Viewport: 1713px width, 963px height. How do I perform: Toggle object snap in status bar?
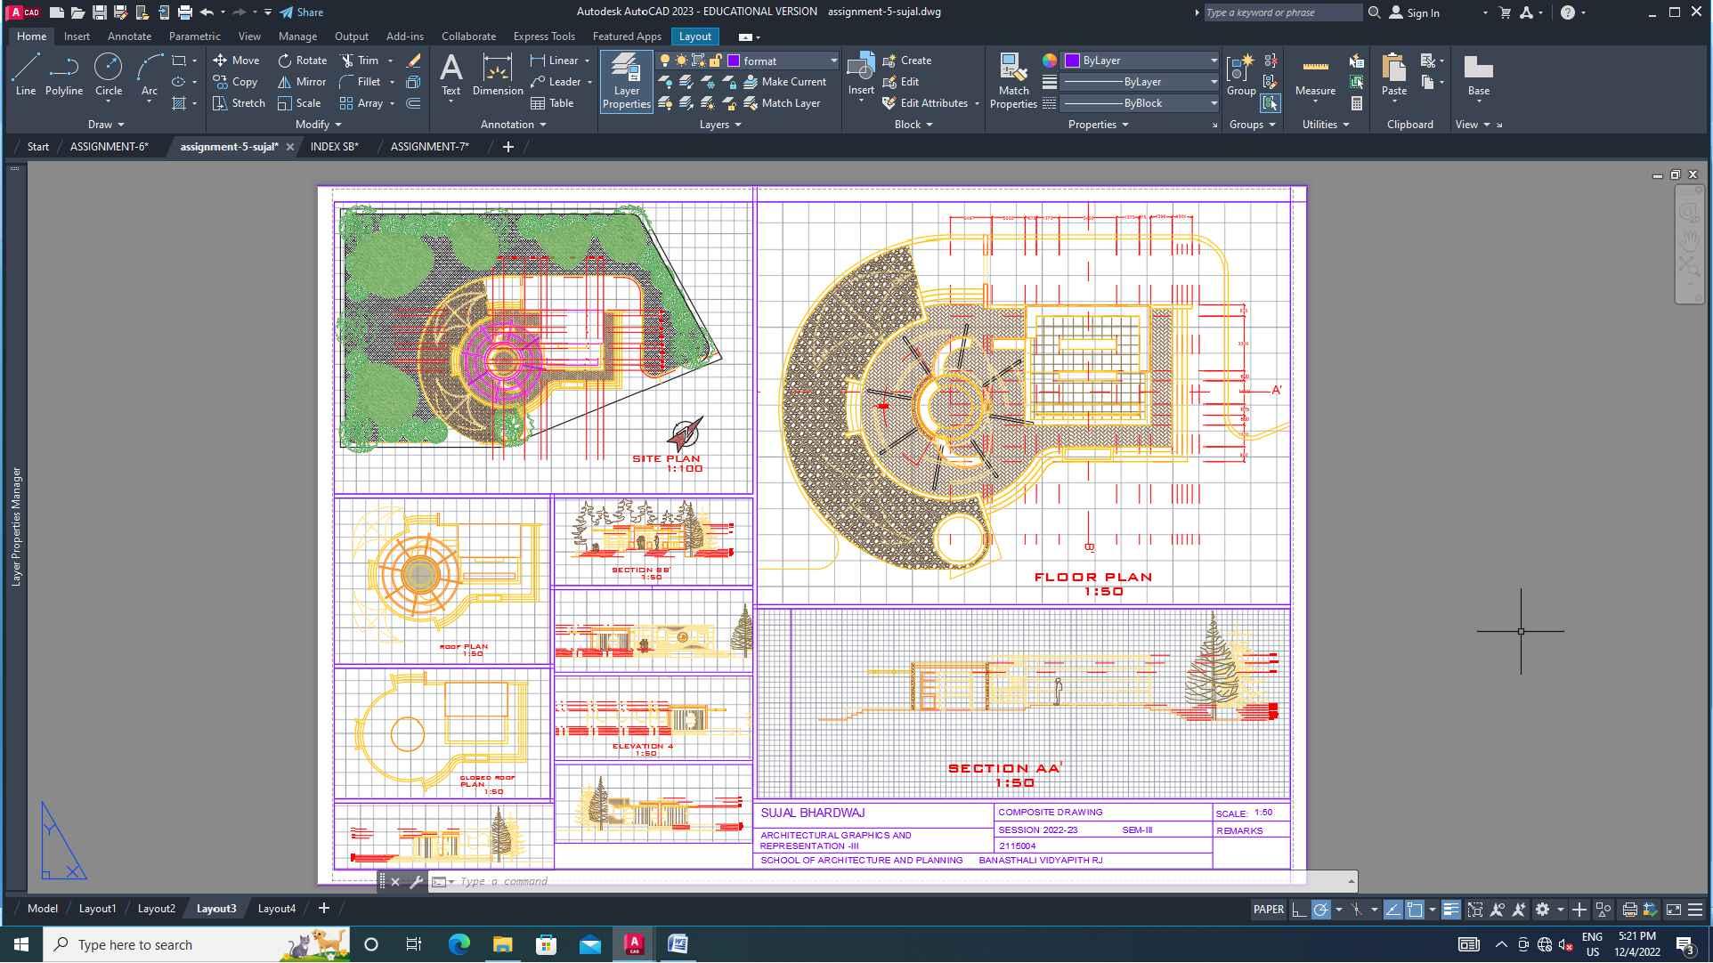click(1414, 910)
